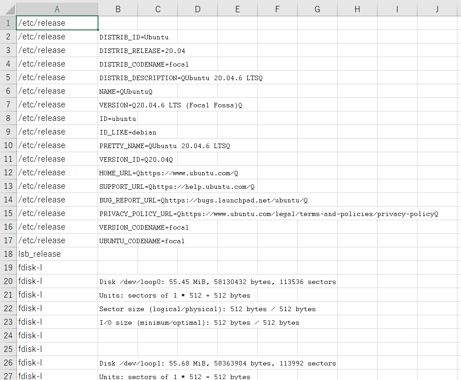Click the lsb_release cell in column A

pyautogui.click(x=57, y=254)
